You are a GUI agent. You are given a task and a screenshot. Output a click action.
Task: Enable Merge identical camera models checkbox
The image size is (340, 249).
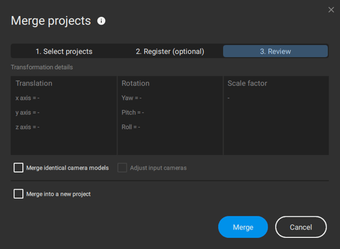(19, 167)
